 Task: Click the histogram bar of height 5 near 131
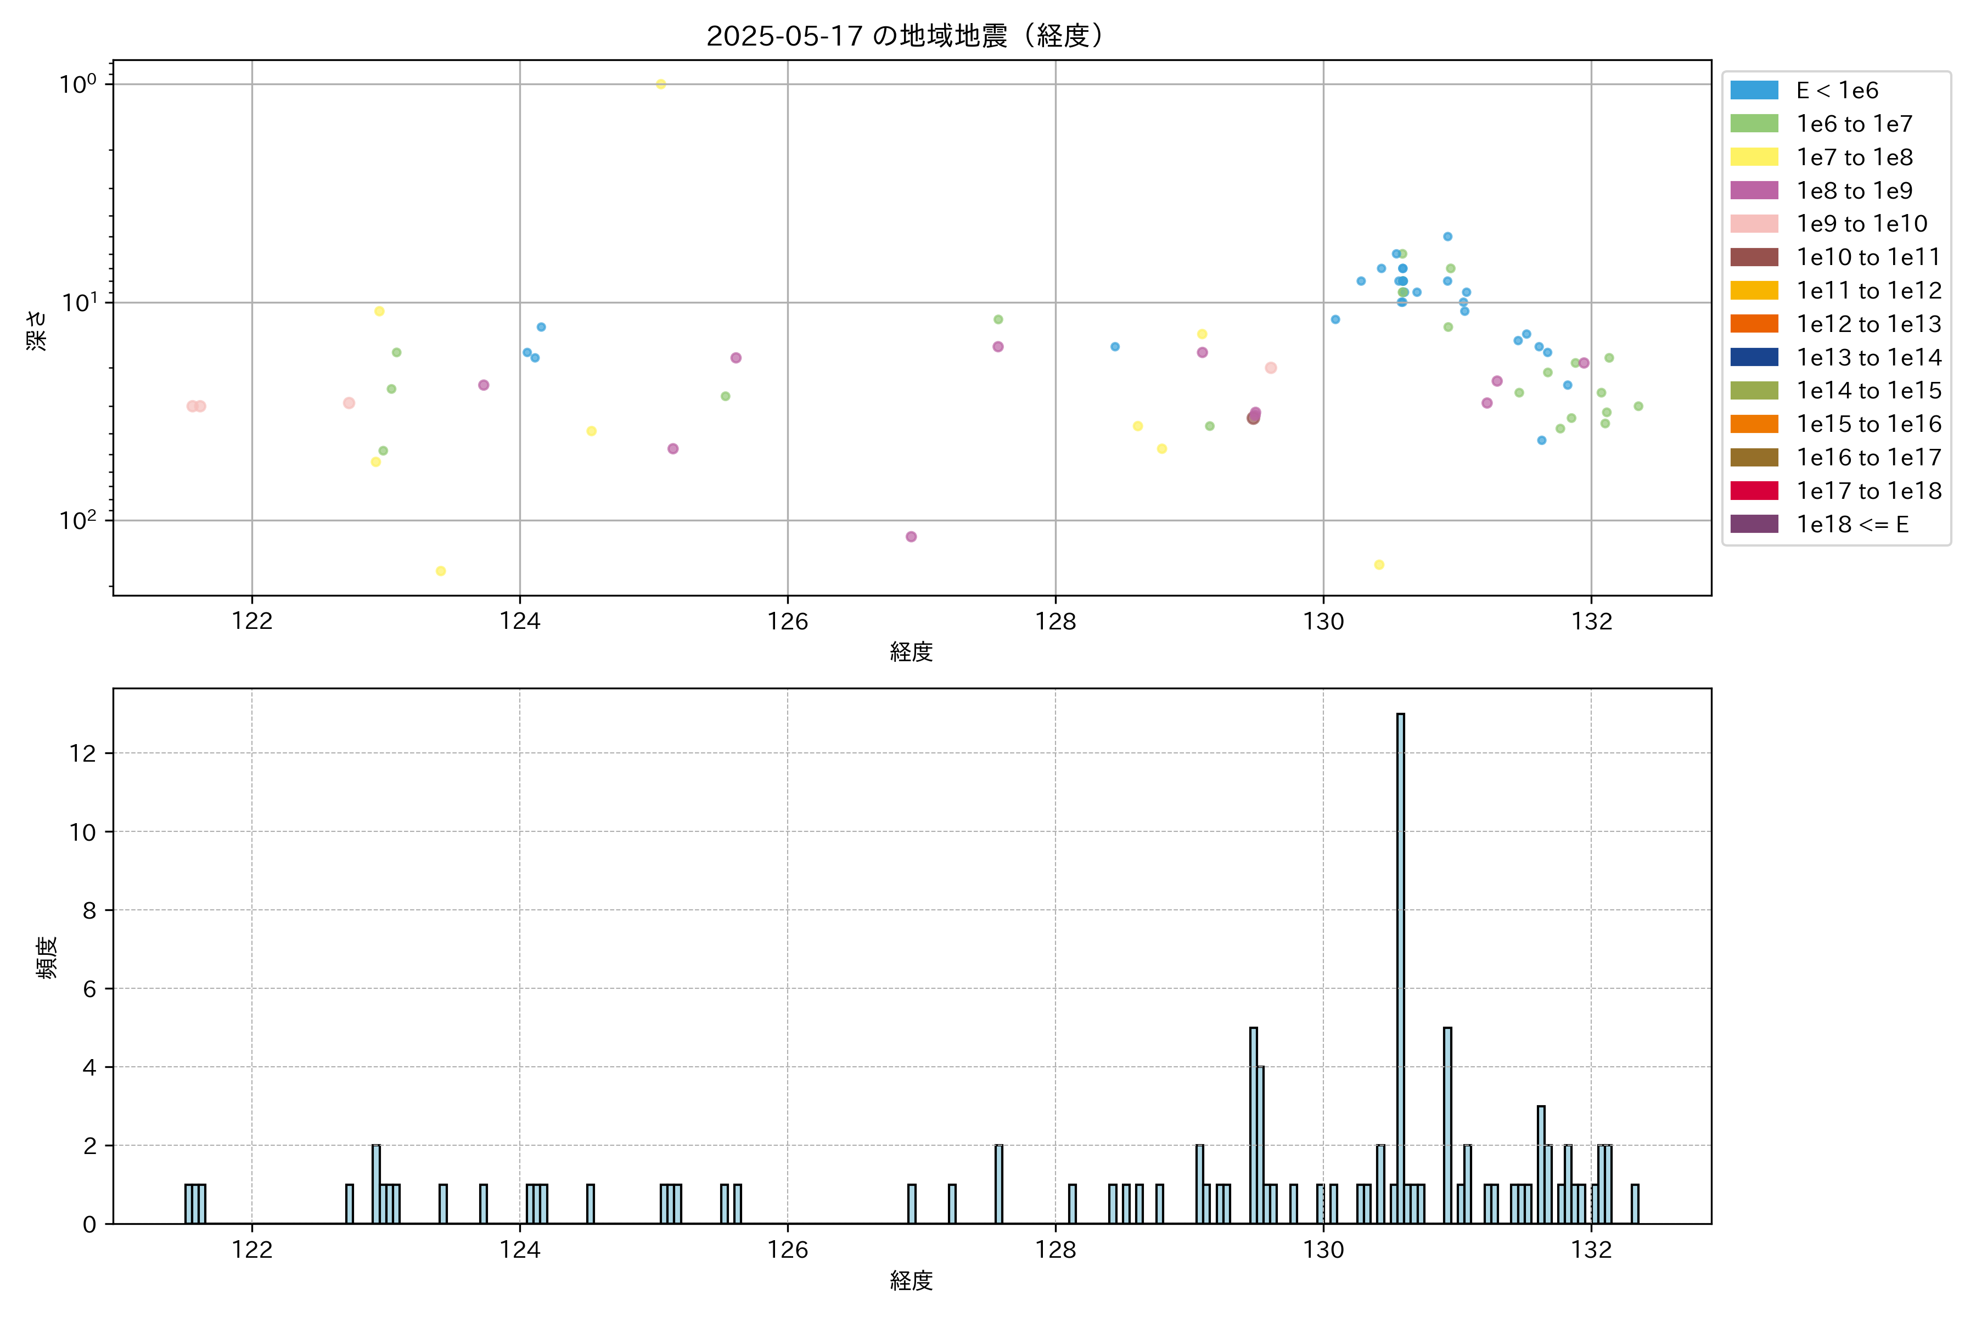[x=1447, y=1125]
